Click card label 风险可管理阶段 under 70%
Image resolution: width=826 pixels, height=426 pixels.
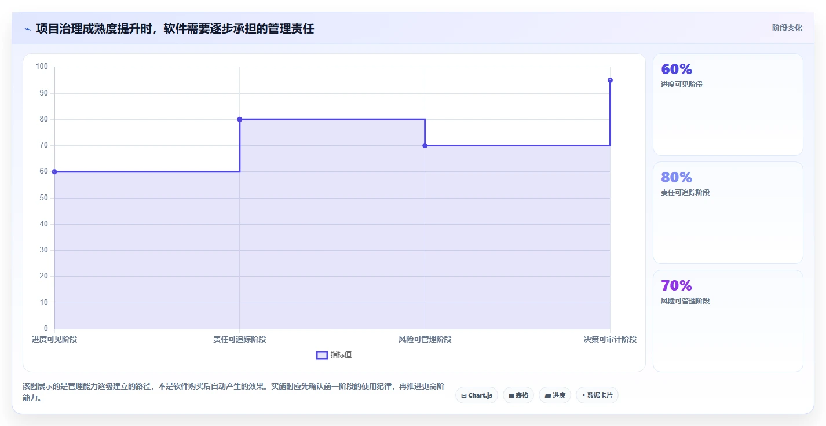685,301
